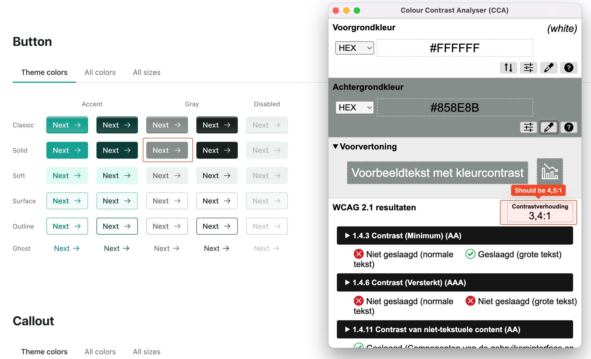Image resolution: width=591 pixels, height=359 pixels.
Task: Select the foreground eyedropper tool
Action: pos(549,68)
